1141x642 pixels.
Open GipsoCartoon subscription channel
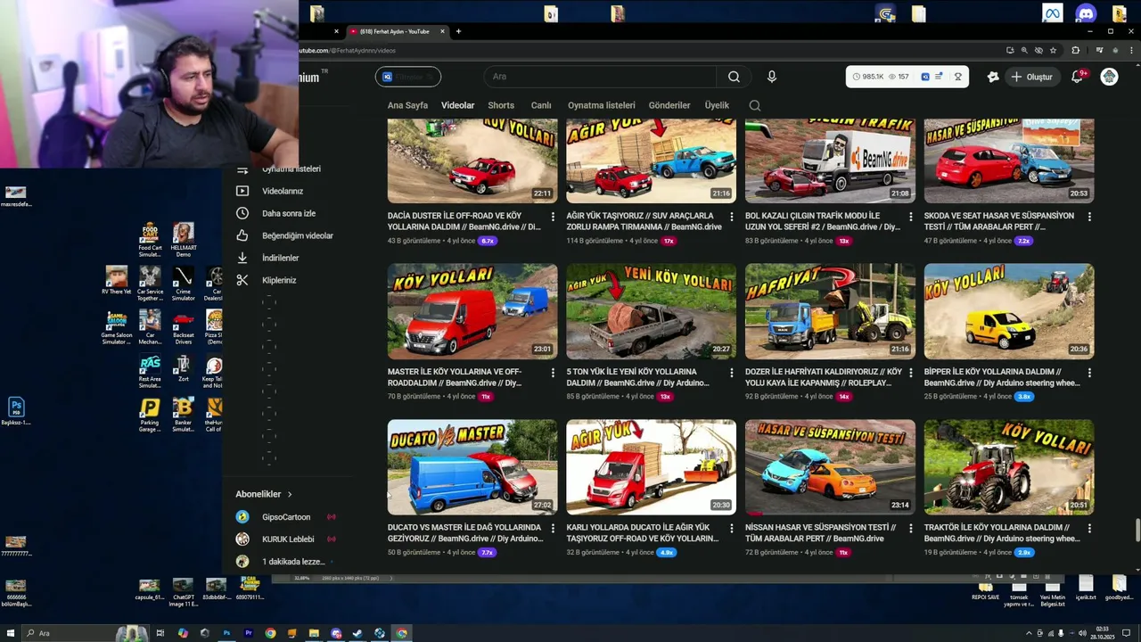tap(286, 517)
